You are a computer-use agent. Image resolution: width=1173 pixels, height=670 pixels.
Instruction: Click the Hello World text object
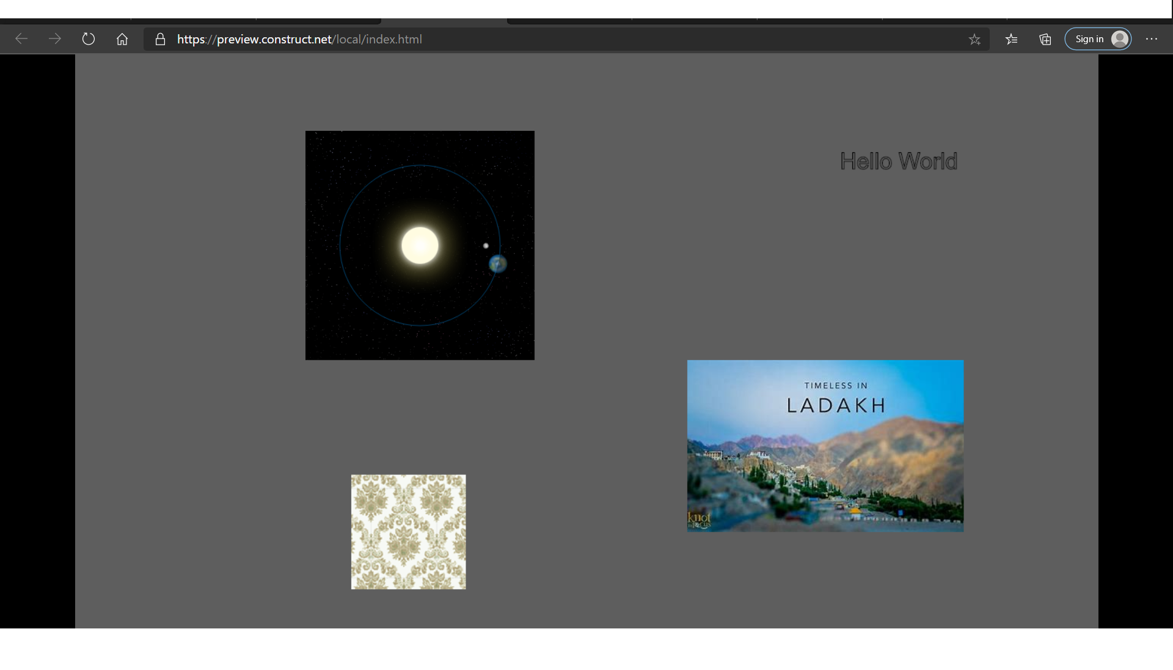(x=898, y=161)
